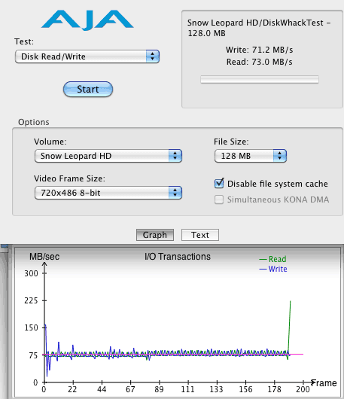Click the test progress bar

point(260,79)
